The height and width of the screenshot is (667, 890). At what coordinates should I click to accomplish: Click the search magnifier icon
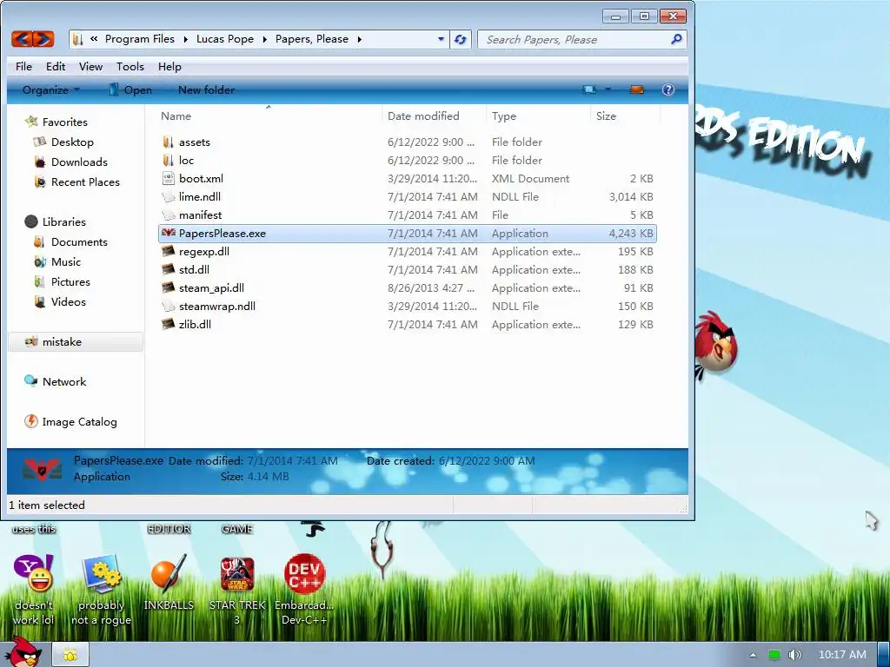[x=675, y=39]
